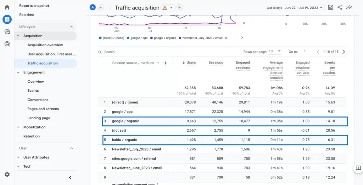Open the Retention report
Viewport: 363px width, 185px height.
pyautogui.click(x=32, y=136)
